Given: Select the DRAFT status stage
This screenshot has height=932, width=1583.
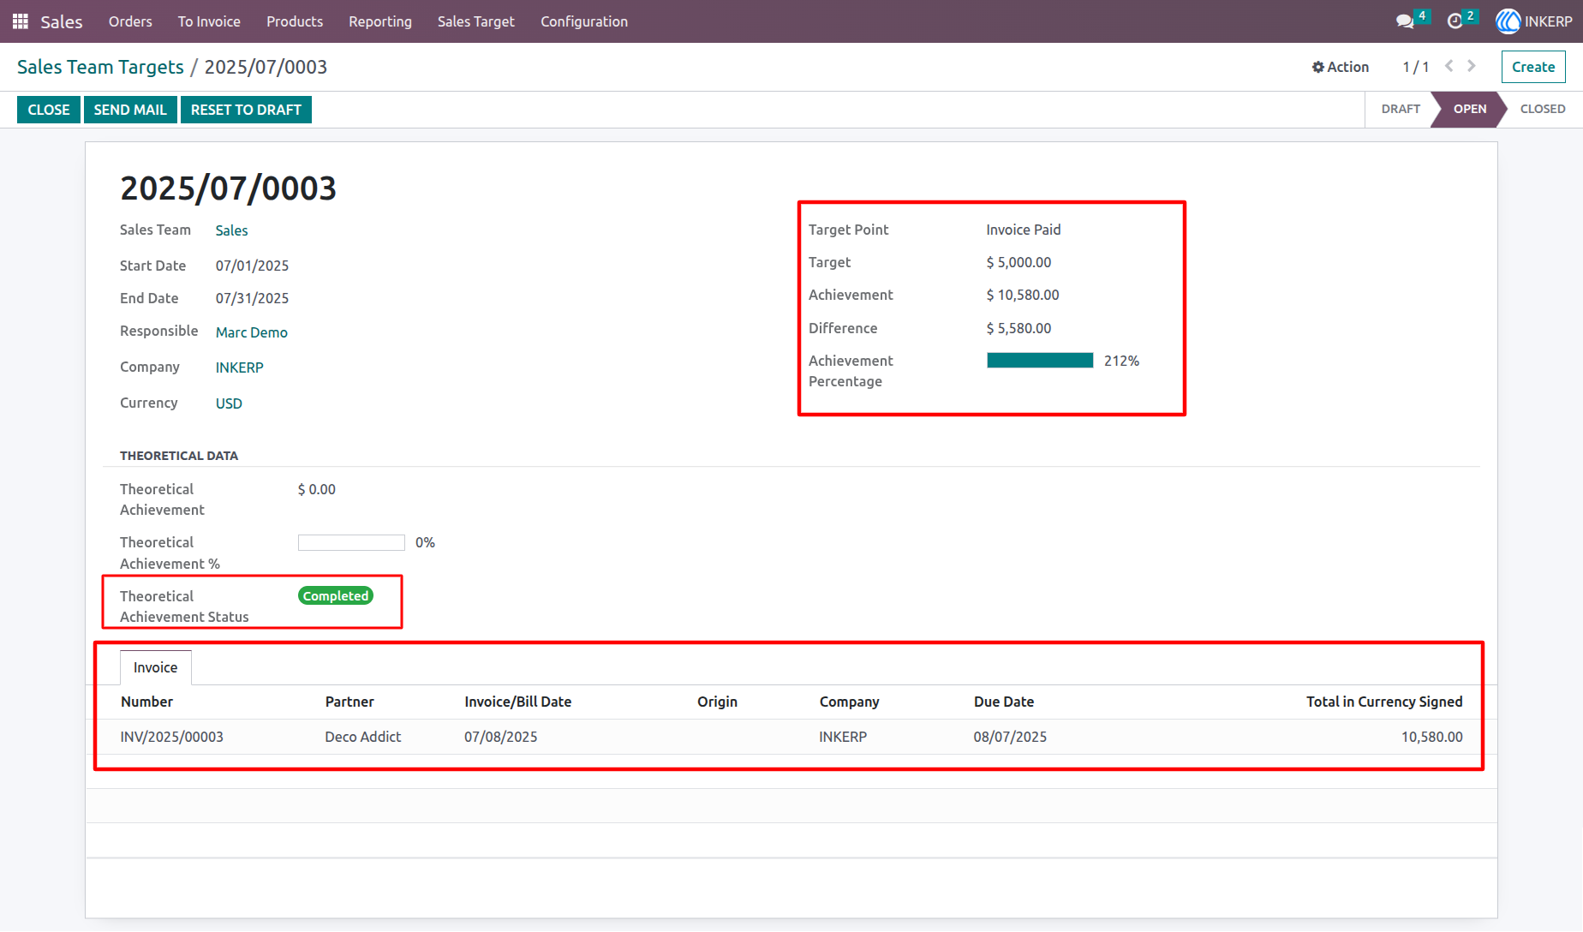Looking at the screenshot, I should pos(1401,109).
